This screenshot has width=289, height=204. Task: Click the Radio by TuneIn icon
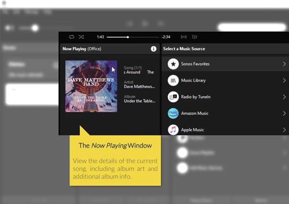(x=173, y=97)
